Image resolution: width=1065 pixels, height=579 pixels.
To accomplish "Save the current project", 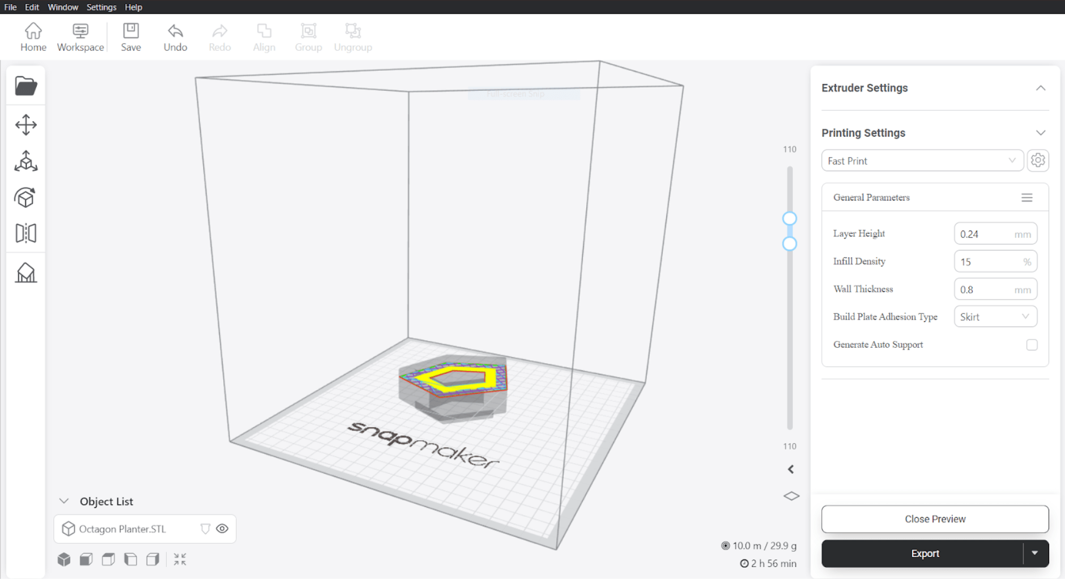I will pyautogui.click(x=131, y=37).
